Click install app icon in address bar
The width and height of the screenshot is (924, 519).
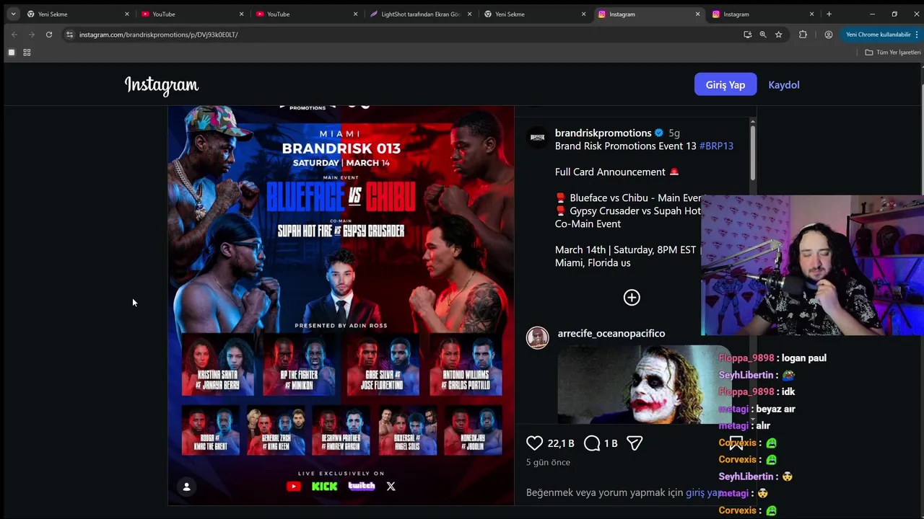(x=747, y=35)
